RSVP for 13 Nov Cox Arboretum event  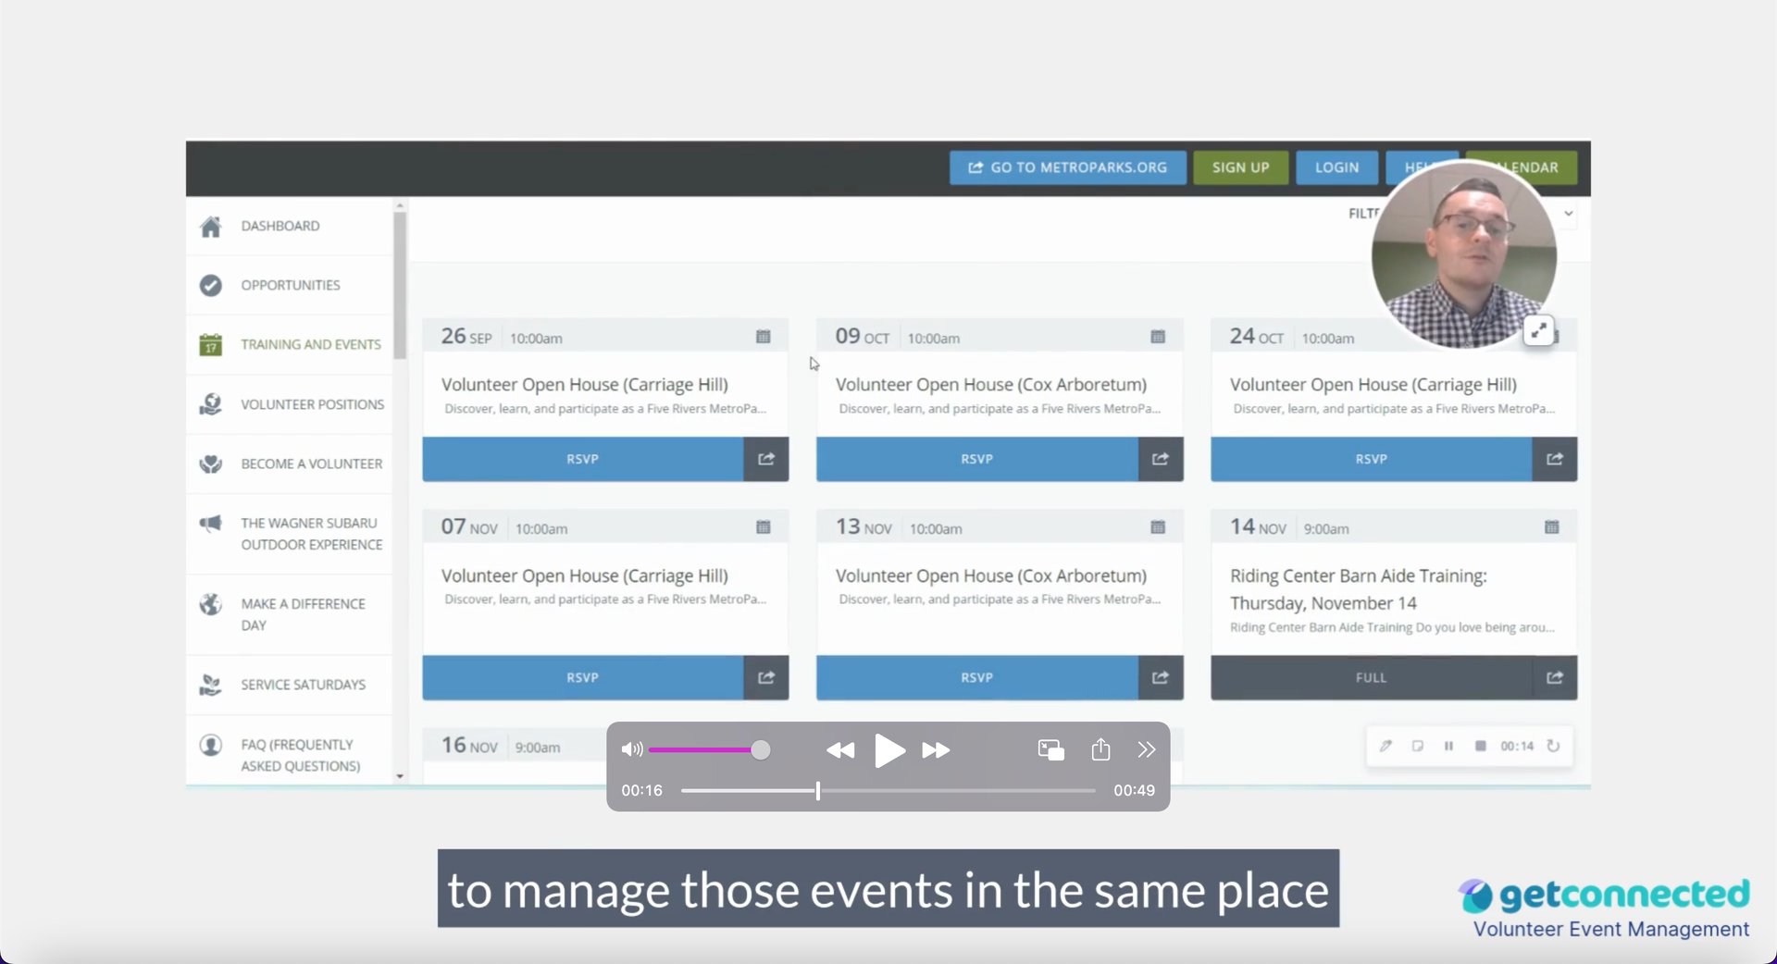click(976, 678)
